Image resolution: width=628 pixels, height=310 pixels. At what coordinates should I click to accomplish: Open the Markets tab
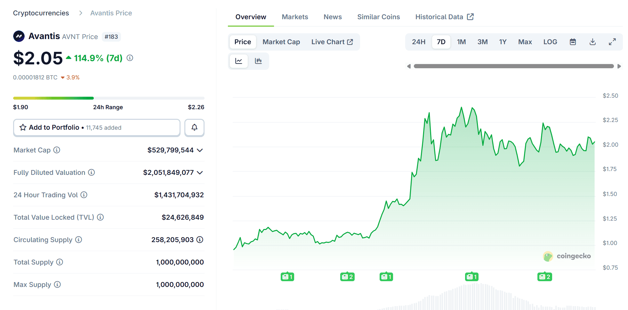pyautogui.click(x=295, y=17)
